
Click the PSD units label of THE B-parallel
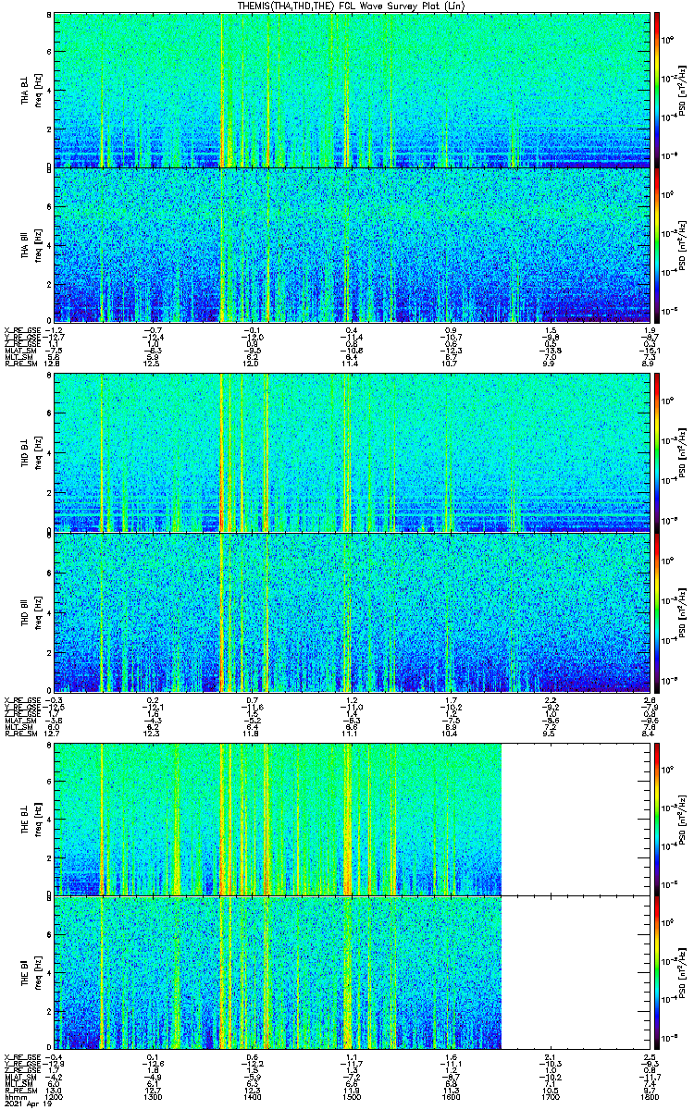[683, 973]
